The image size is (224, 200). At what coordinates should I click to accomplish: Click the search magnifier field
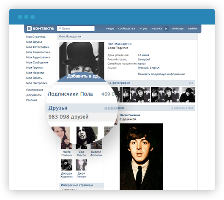(x=76, y=28)
